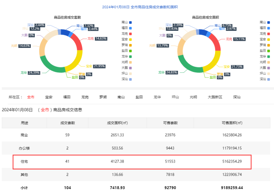
Task: Switch to the 宝安 district tab
Action: click(x=49, y=97)
